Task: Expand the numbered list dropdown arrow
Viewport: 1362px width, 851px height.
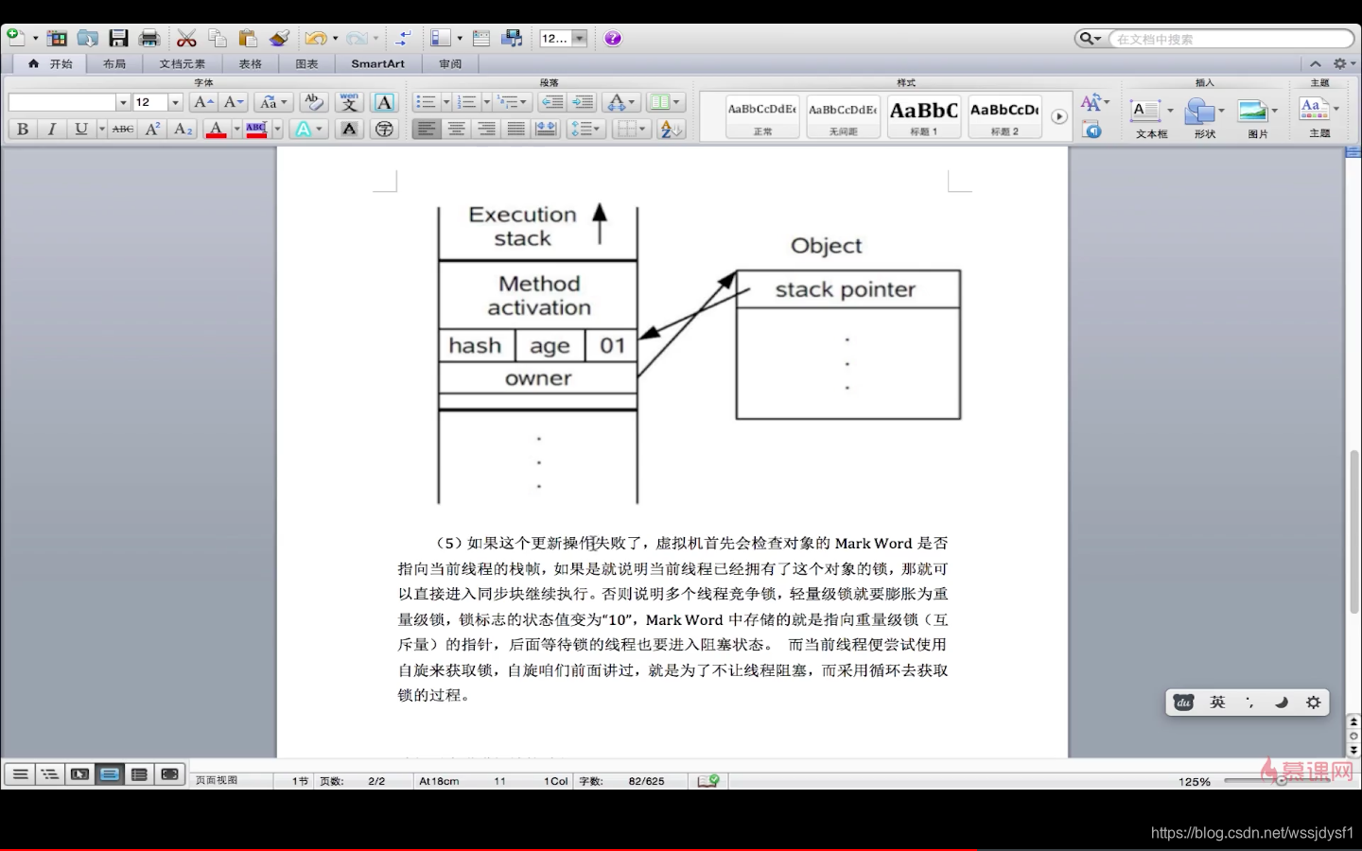Action: coord(487,102)
